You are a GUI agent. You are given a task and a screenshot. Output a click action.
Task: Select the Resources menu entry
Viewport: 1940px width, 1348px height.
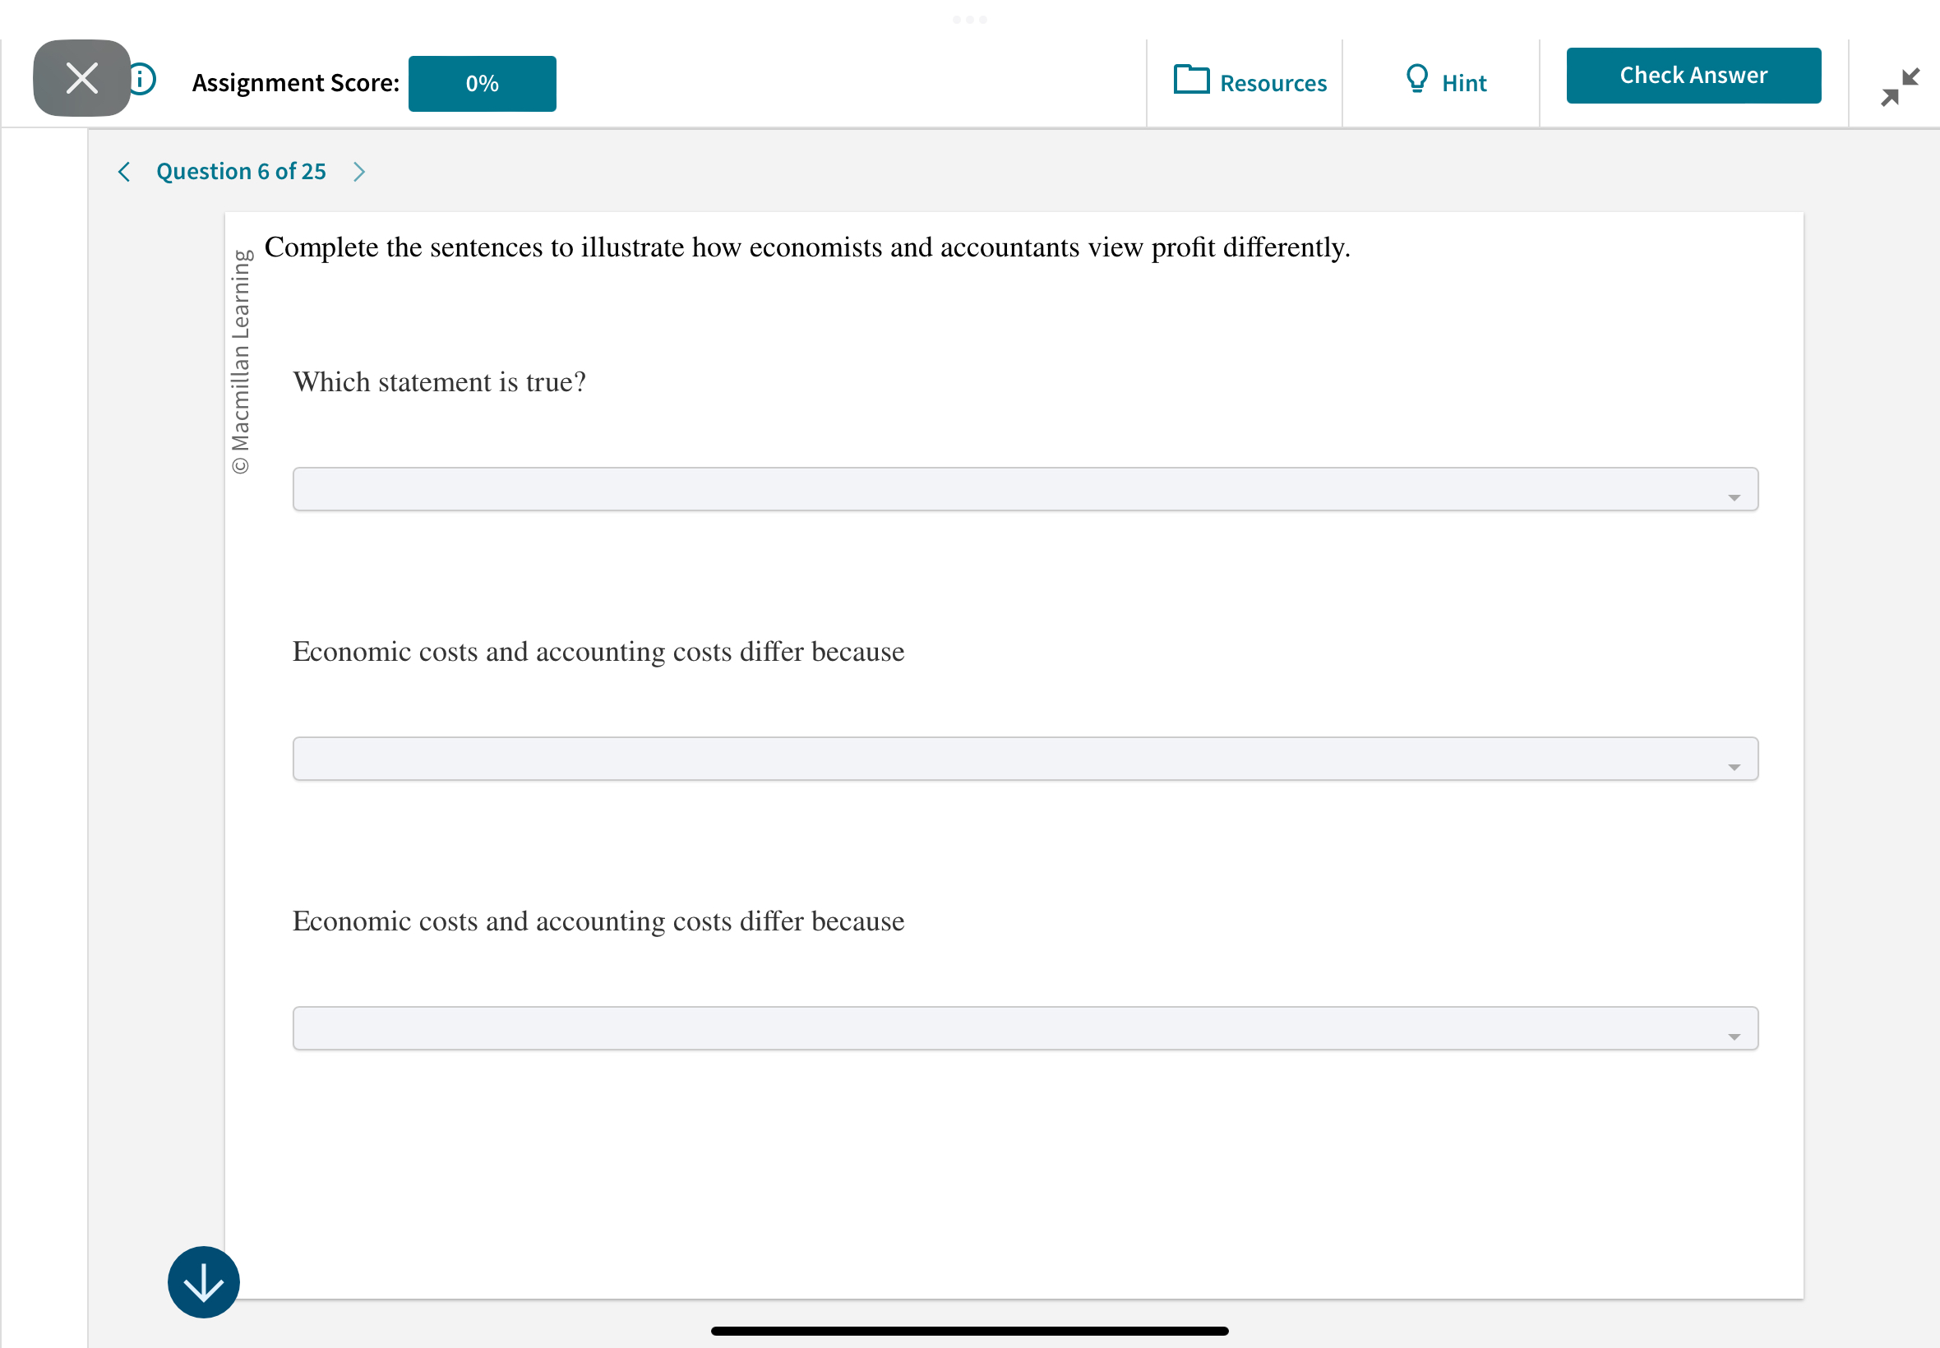coord(1273,82)
